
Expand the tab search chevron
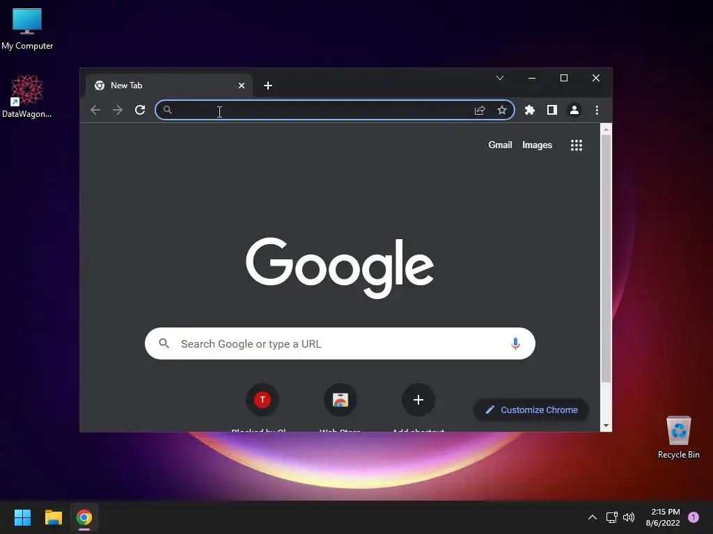(x=500, y=78)
